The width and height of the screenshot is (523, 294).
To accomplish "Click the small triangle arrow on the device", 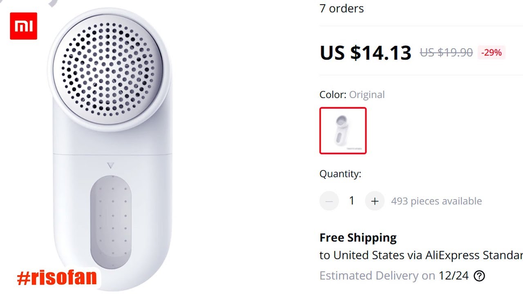I will click(x=110, y=166).
